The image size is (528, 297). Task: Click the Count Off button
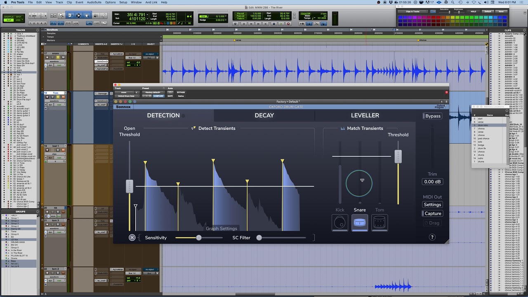305,14
